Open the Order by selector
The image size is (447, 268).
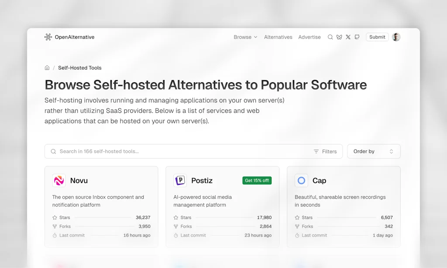[374, 151]
